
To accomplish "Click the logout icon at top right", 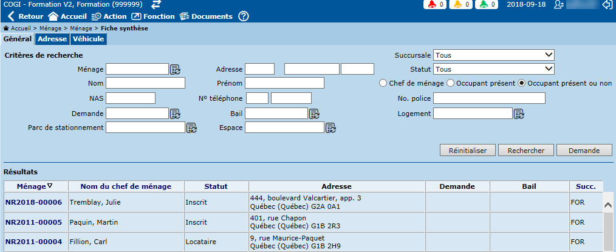I will click(606, 5).
